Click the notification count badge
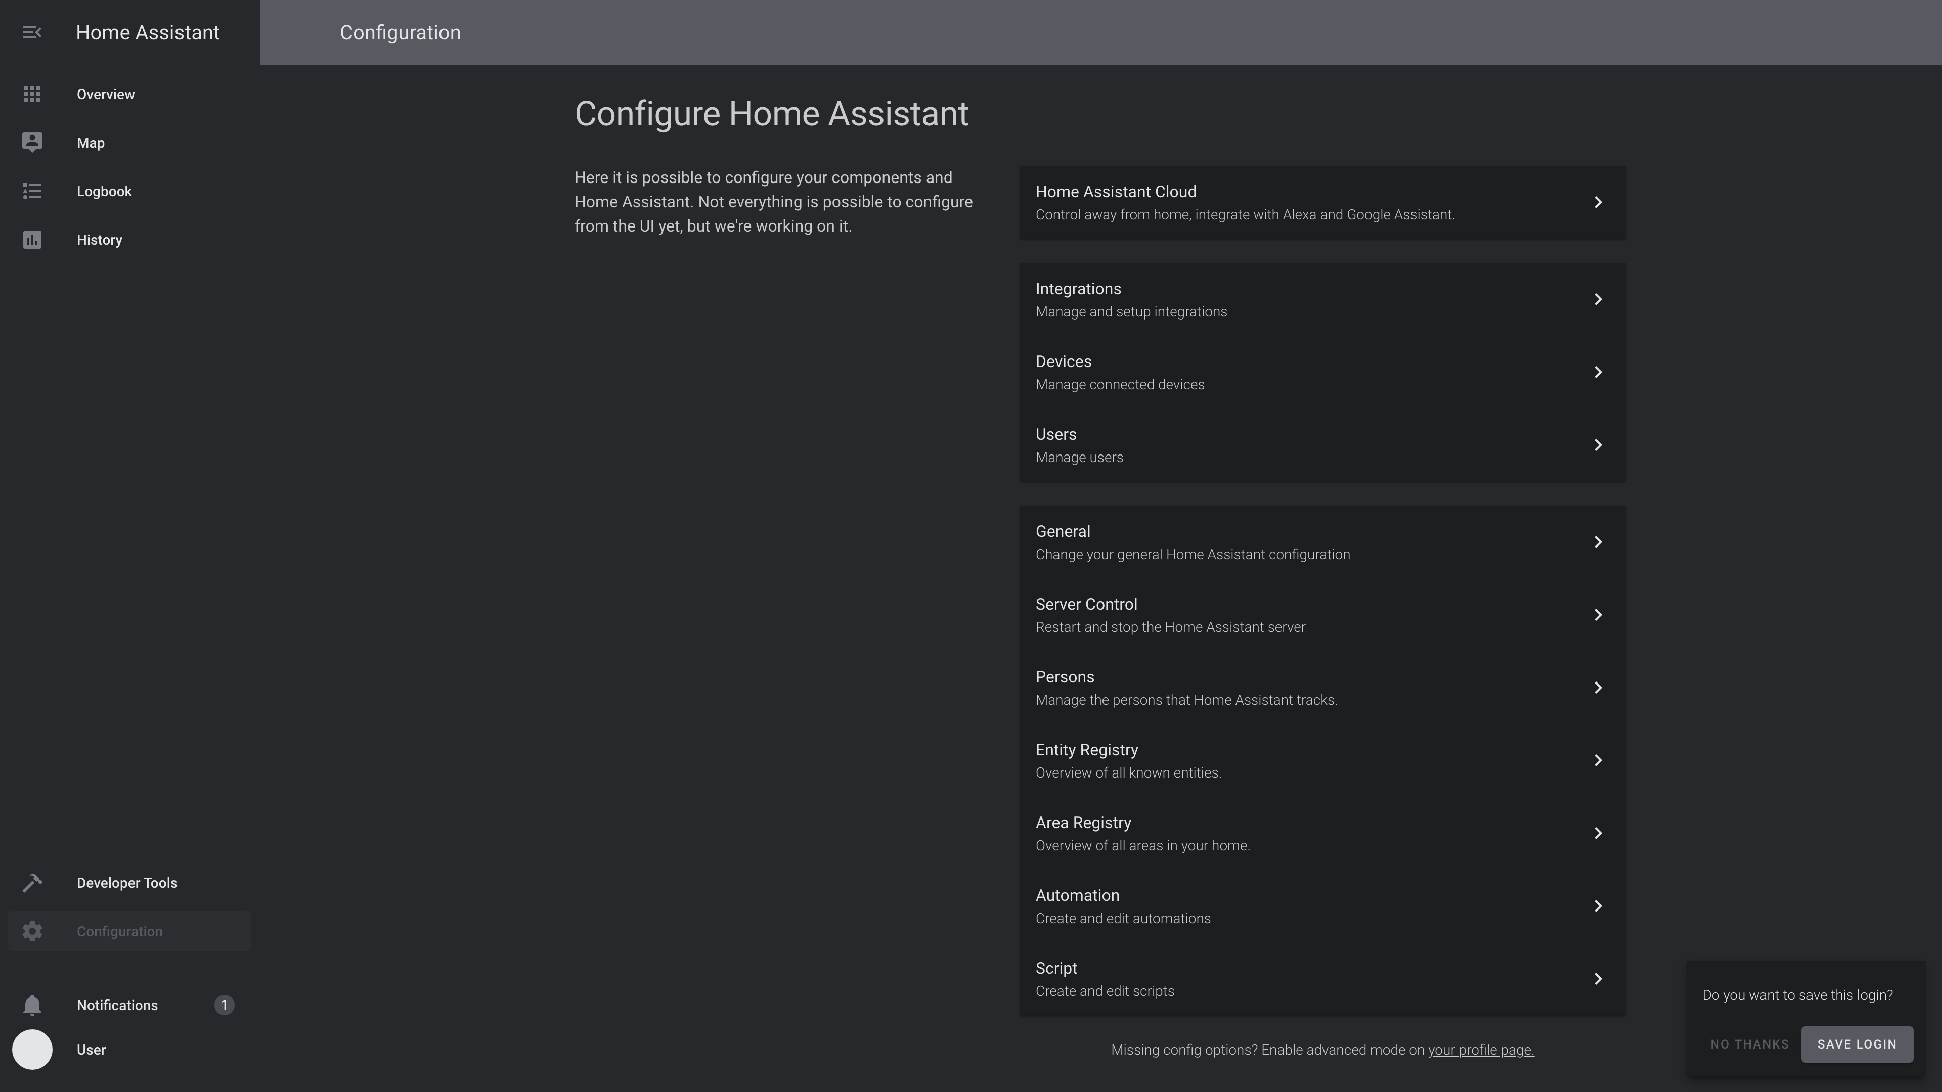Viewport: 1942px width, 1092px height. pos(224,1006)
